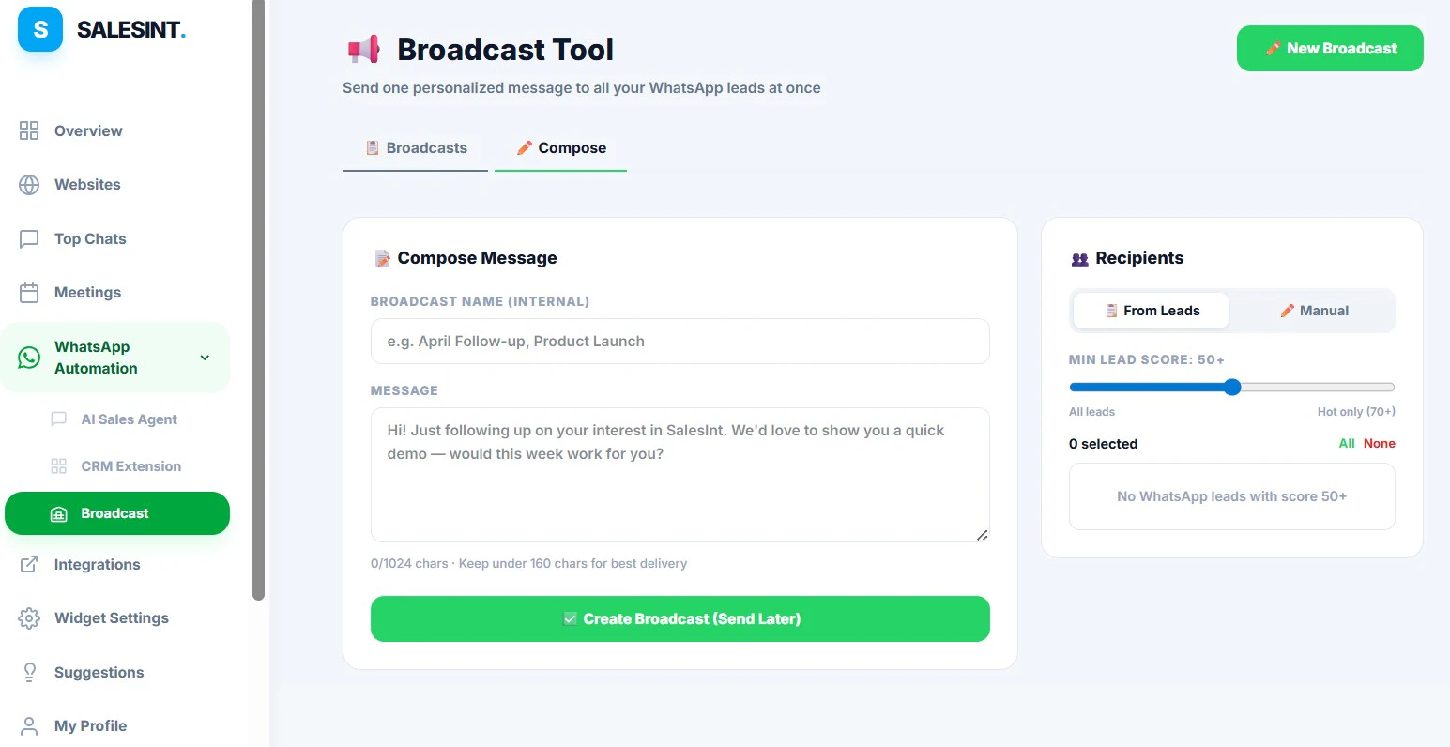Click the New Broadcast button
Screen dimensions: 1450x747
tap(1330, 49)
